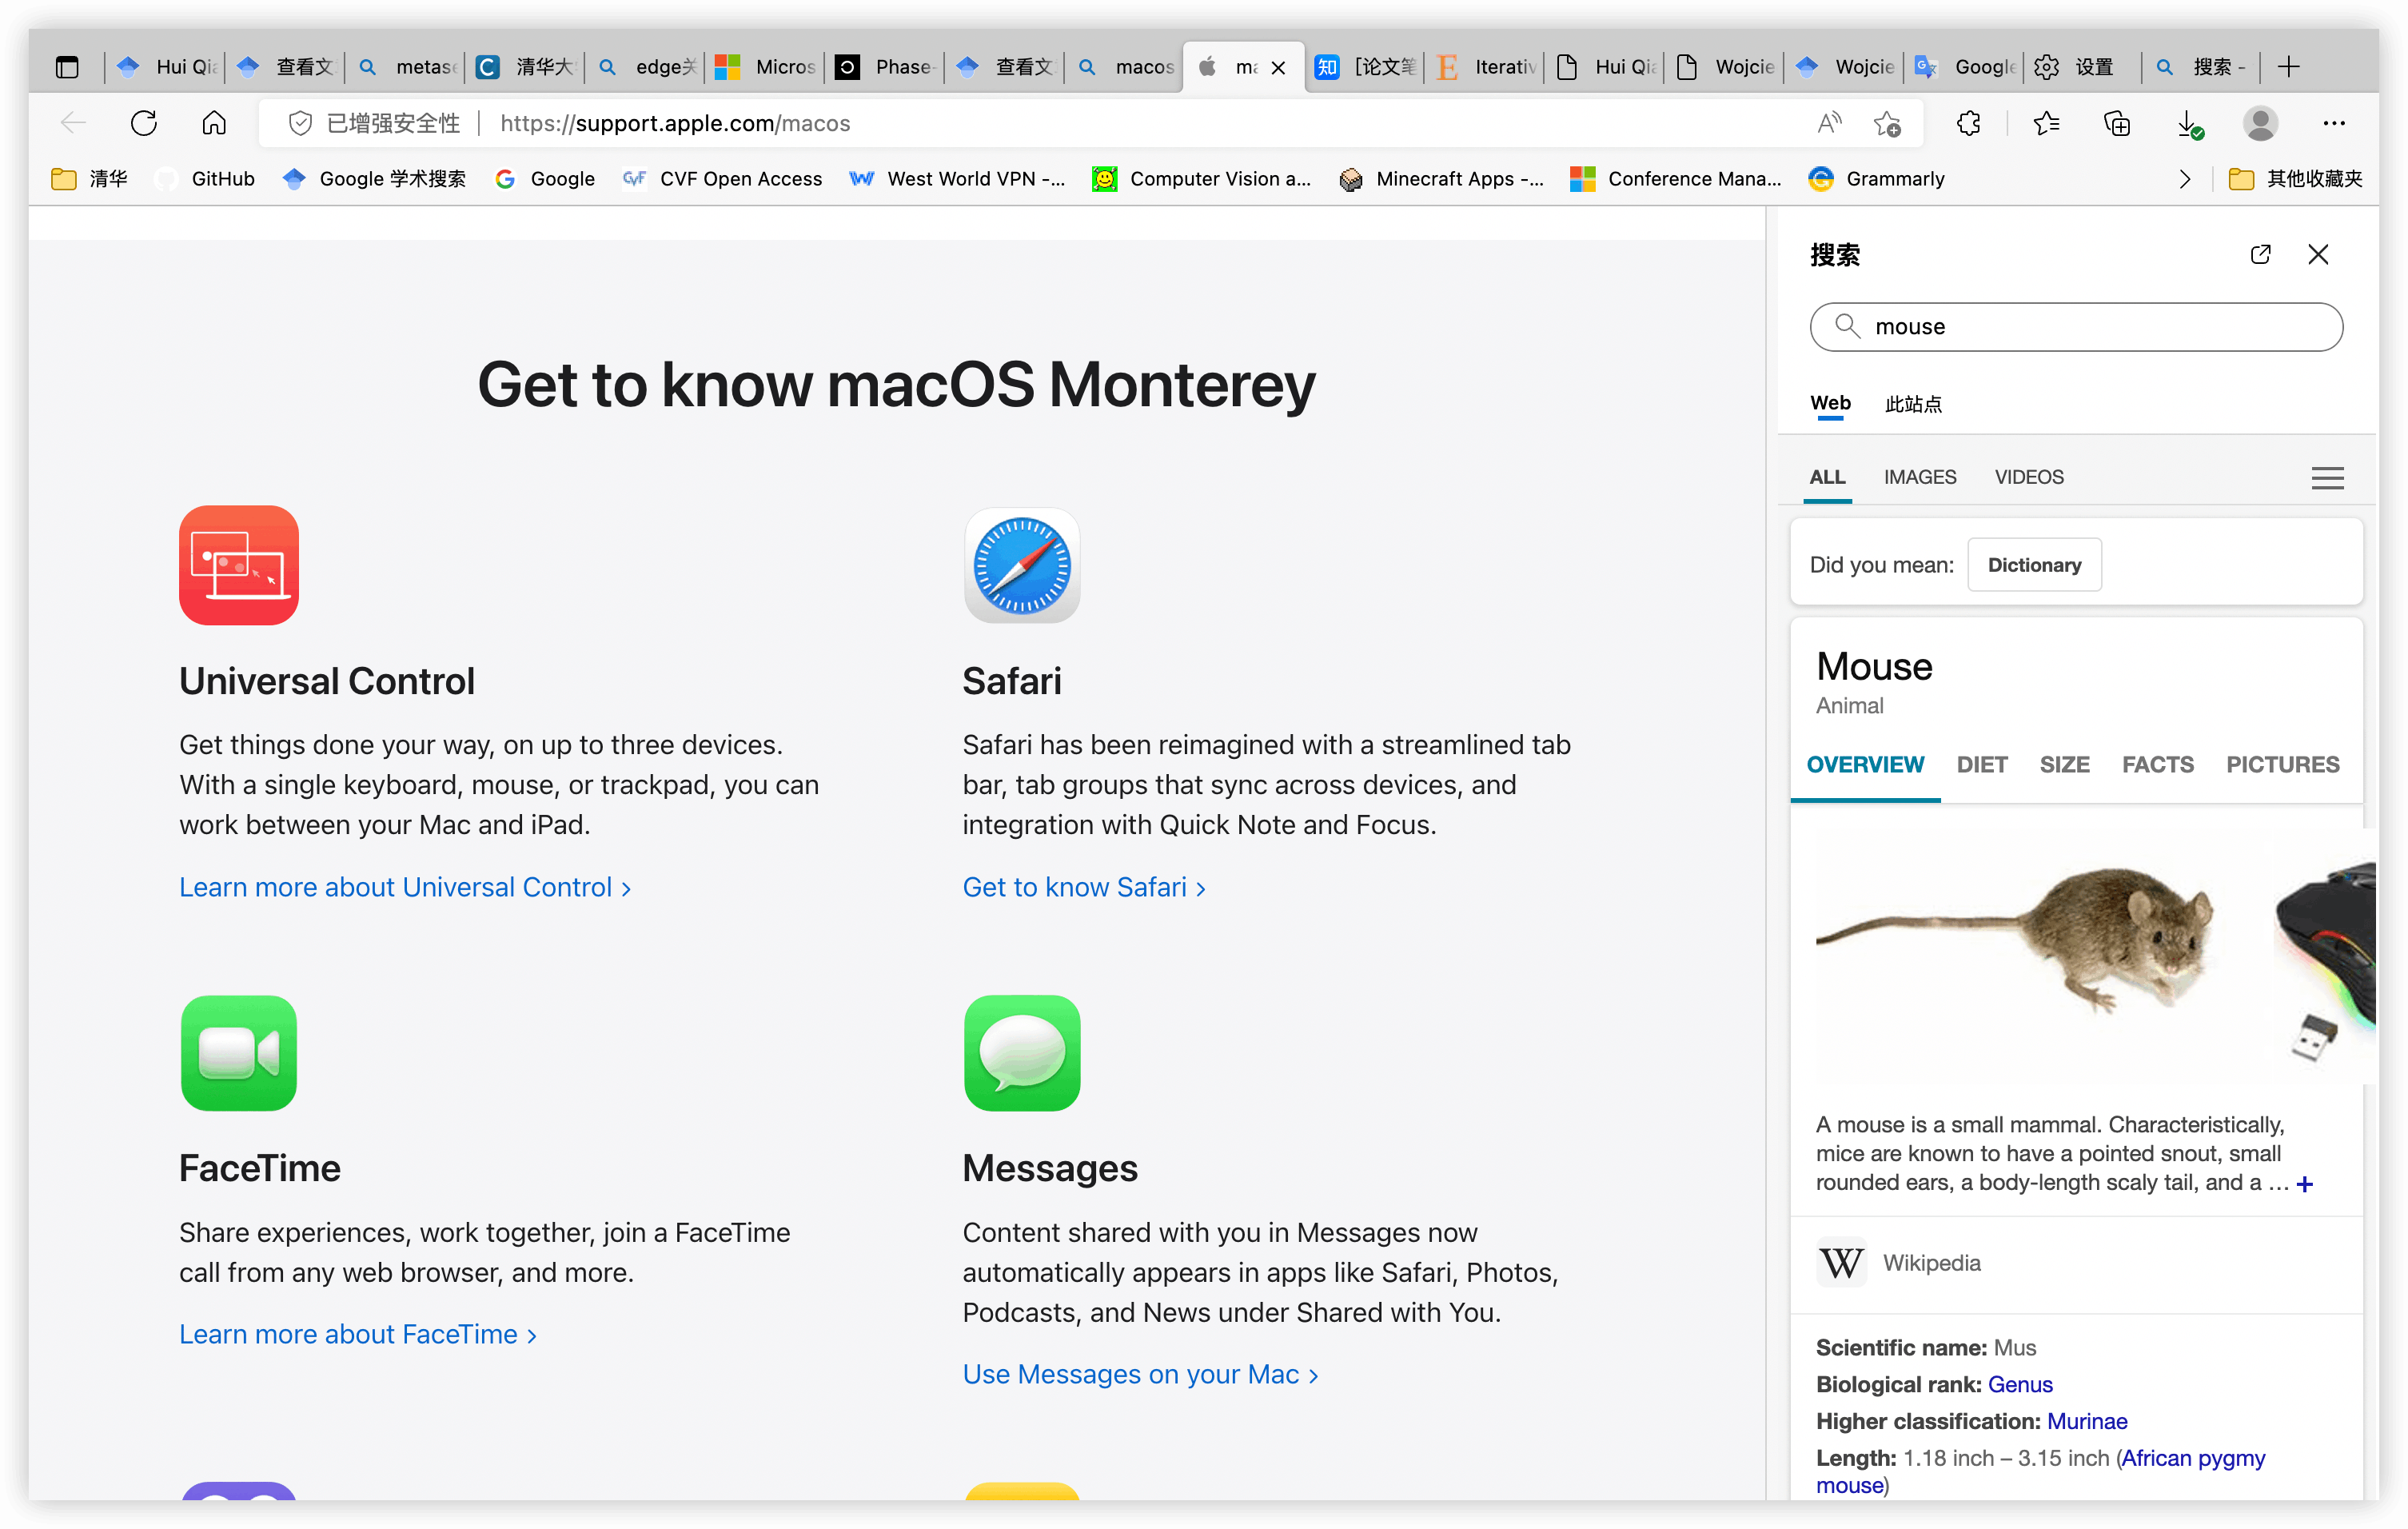Select the DIET tab for Mouse
Viewport: 2408px width, 1529px height.
(x=1981, y=764)
